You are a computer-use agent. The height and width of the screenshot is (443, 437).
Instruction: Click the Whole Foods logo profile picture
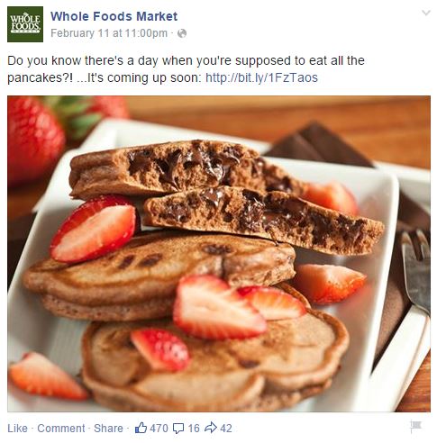click(x=25, y=24)
